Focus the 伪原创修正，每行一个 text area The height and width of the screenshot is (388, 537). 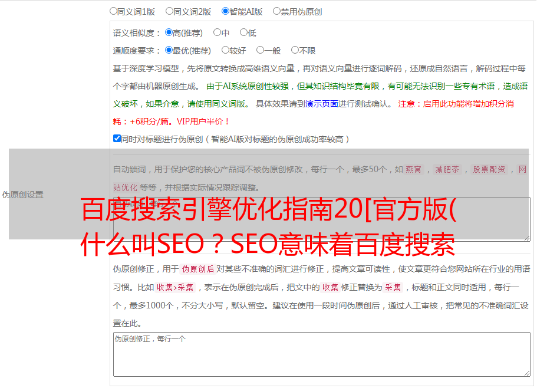pos(322,354)
